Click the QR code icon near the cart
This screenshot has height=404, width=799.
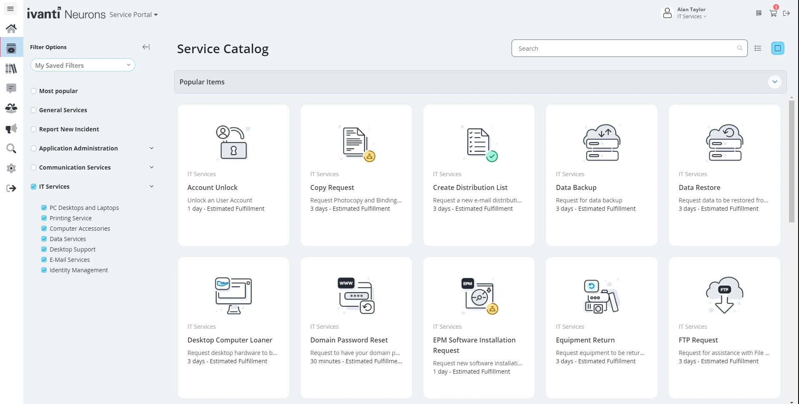click(758, 13)
